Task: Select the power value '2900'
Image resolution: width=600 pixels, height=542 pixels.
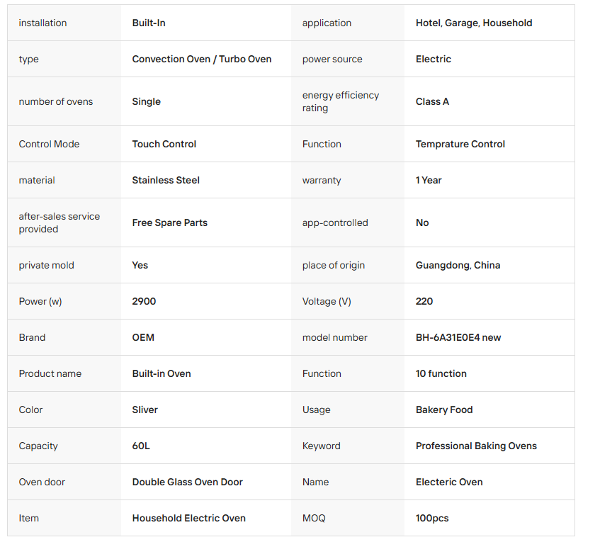Action: [144, 301]
